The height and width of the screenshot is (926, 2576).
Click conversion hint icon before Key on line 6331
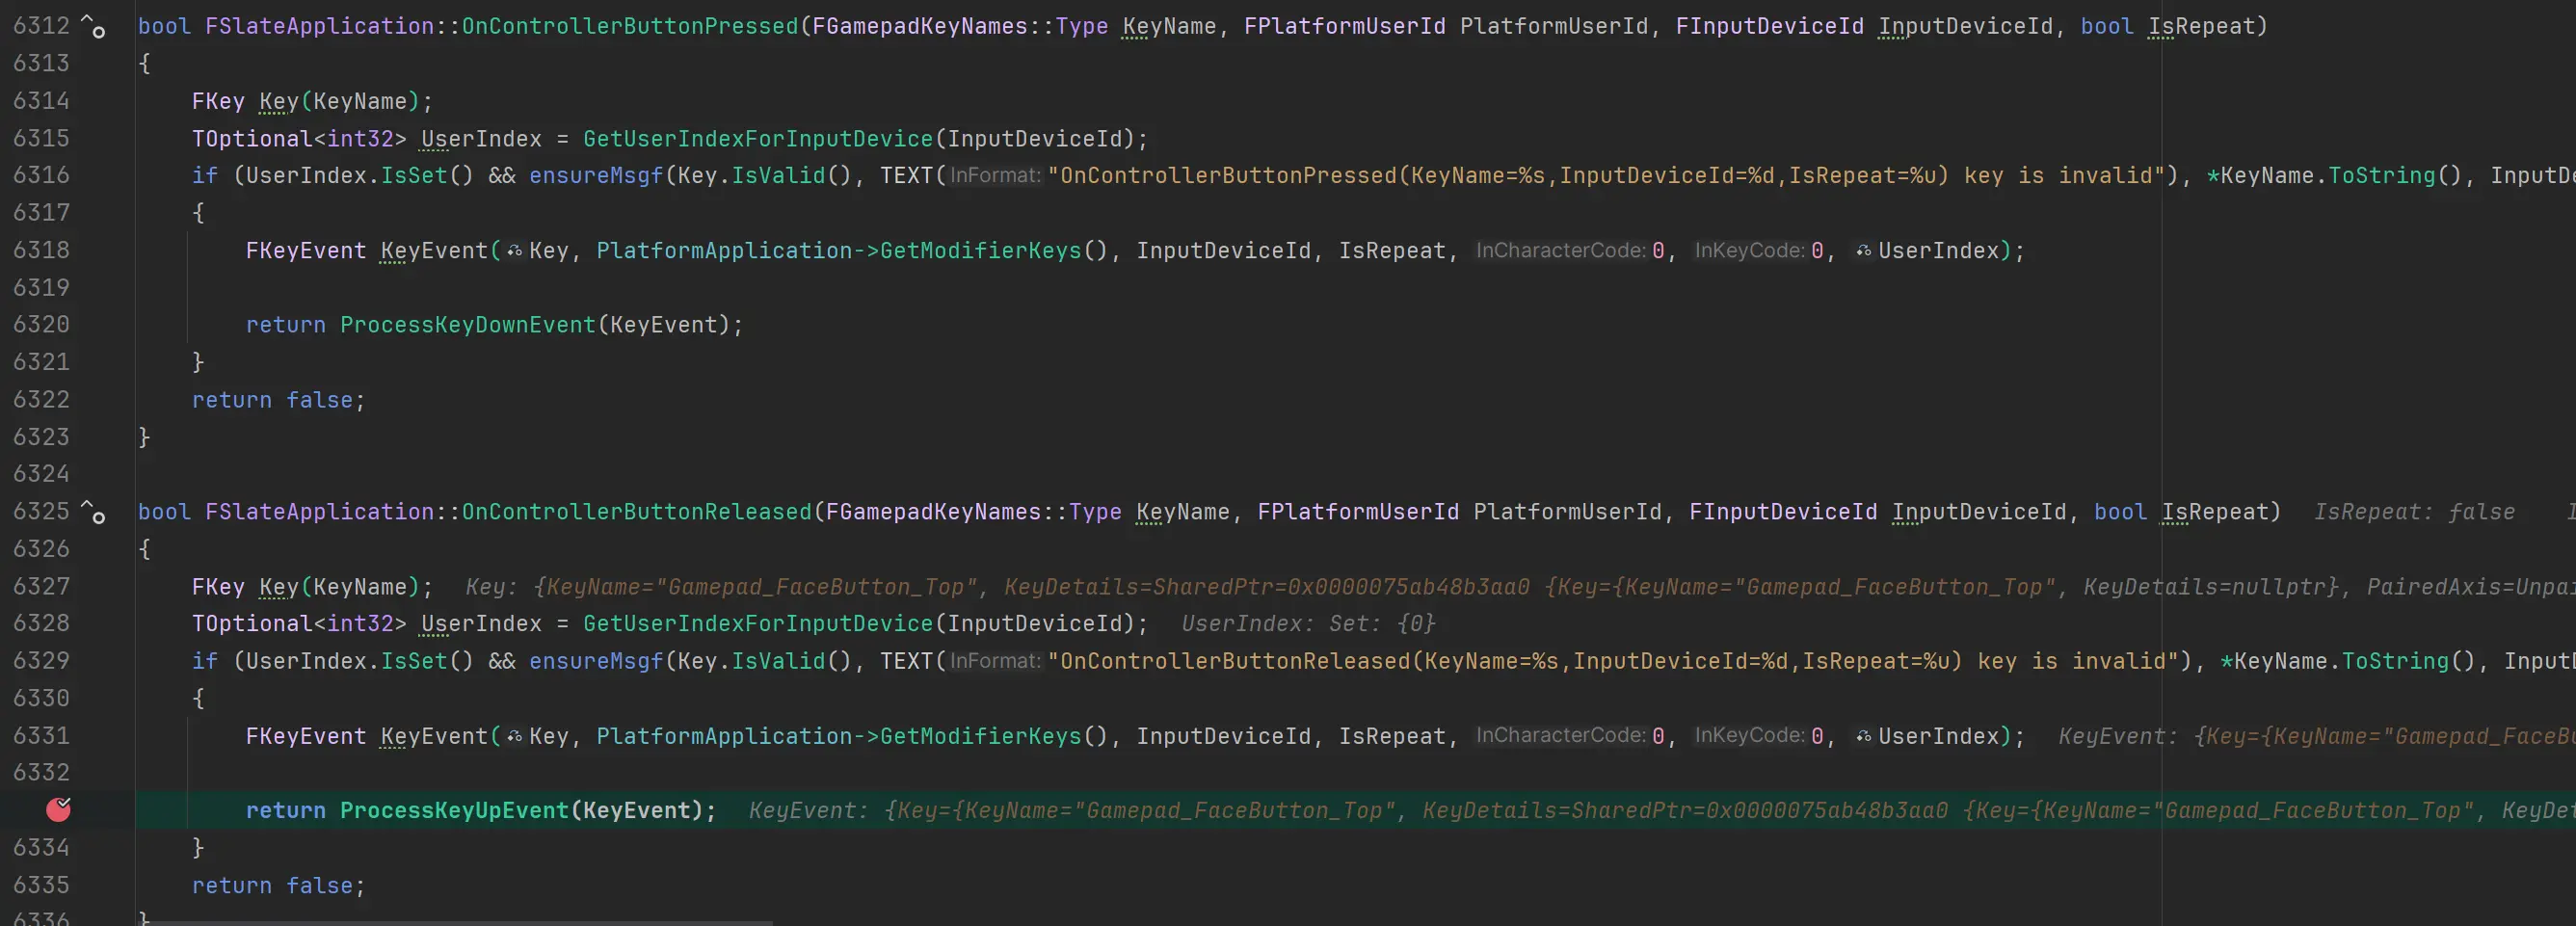pos(514,737)
